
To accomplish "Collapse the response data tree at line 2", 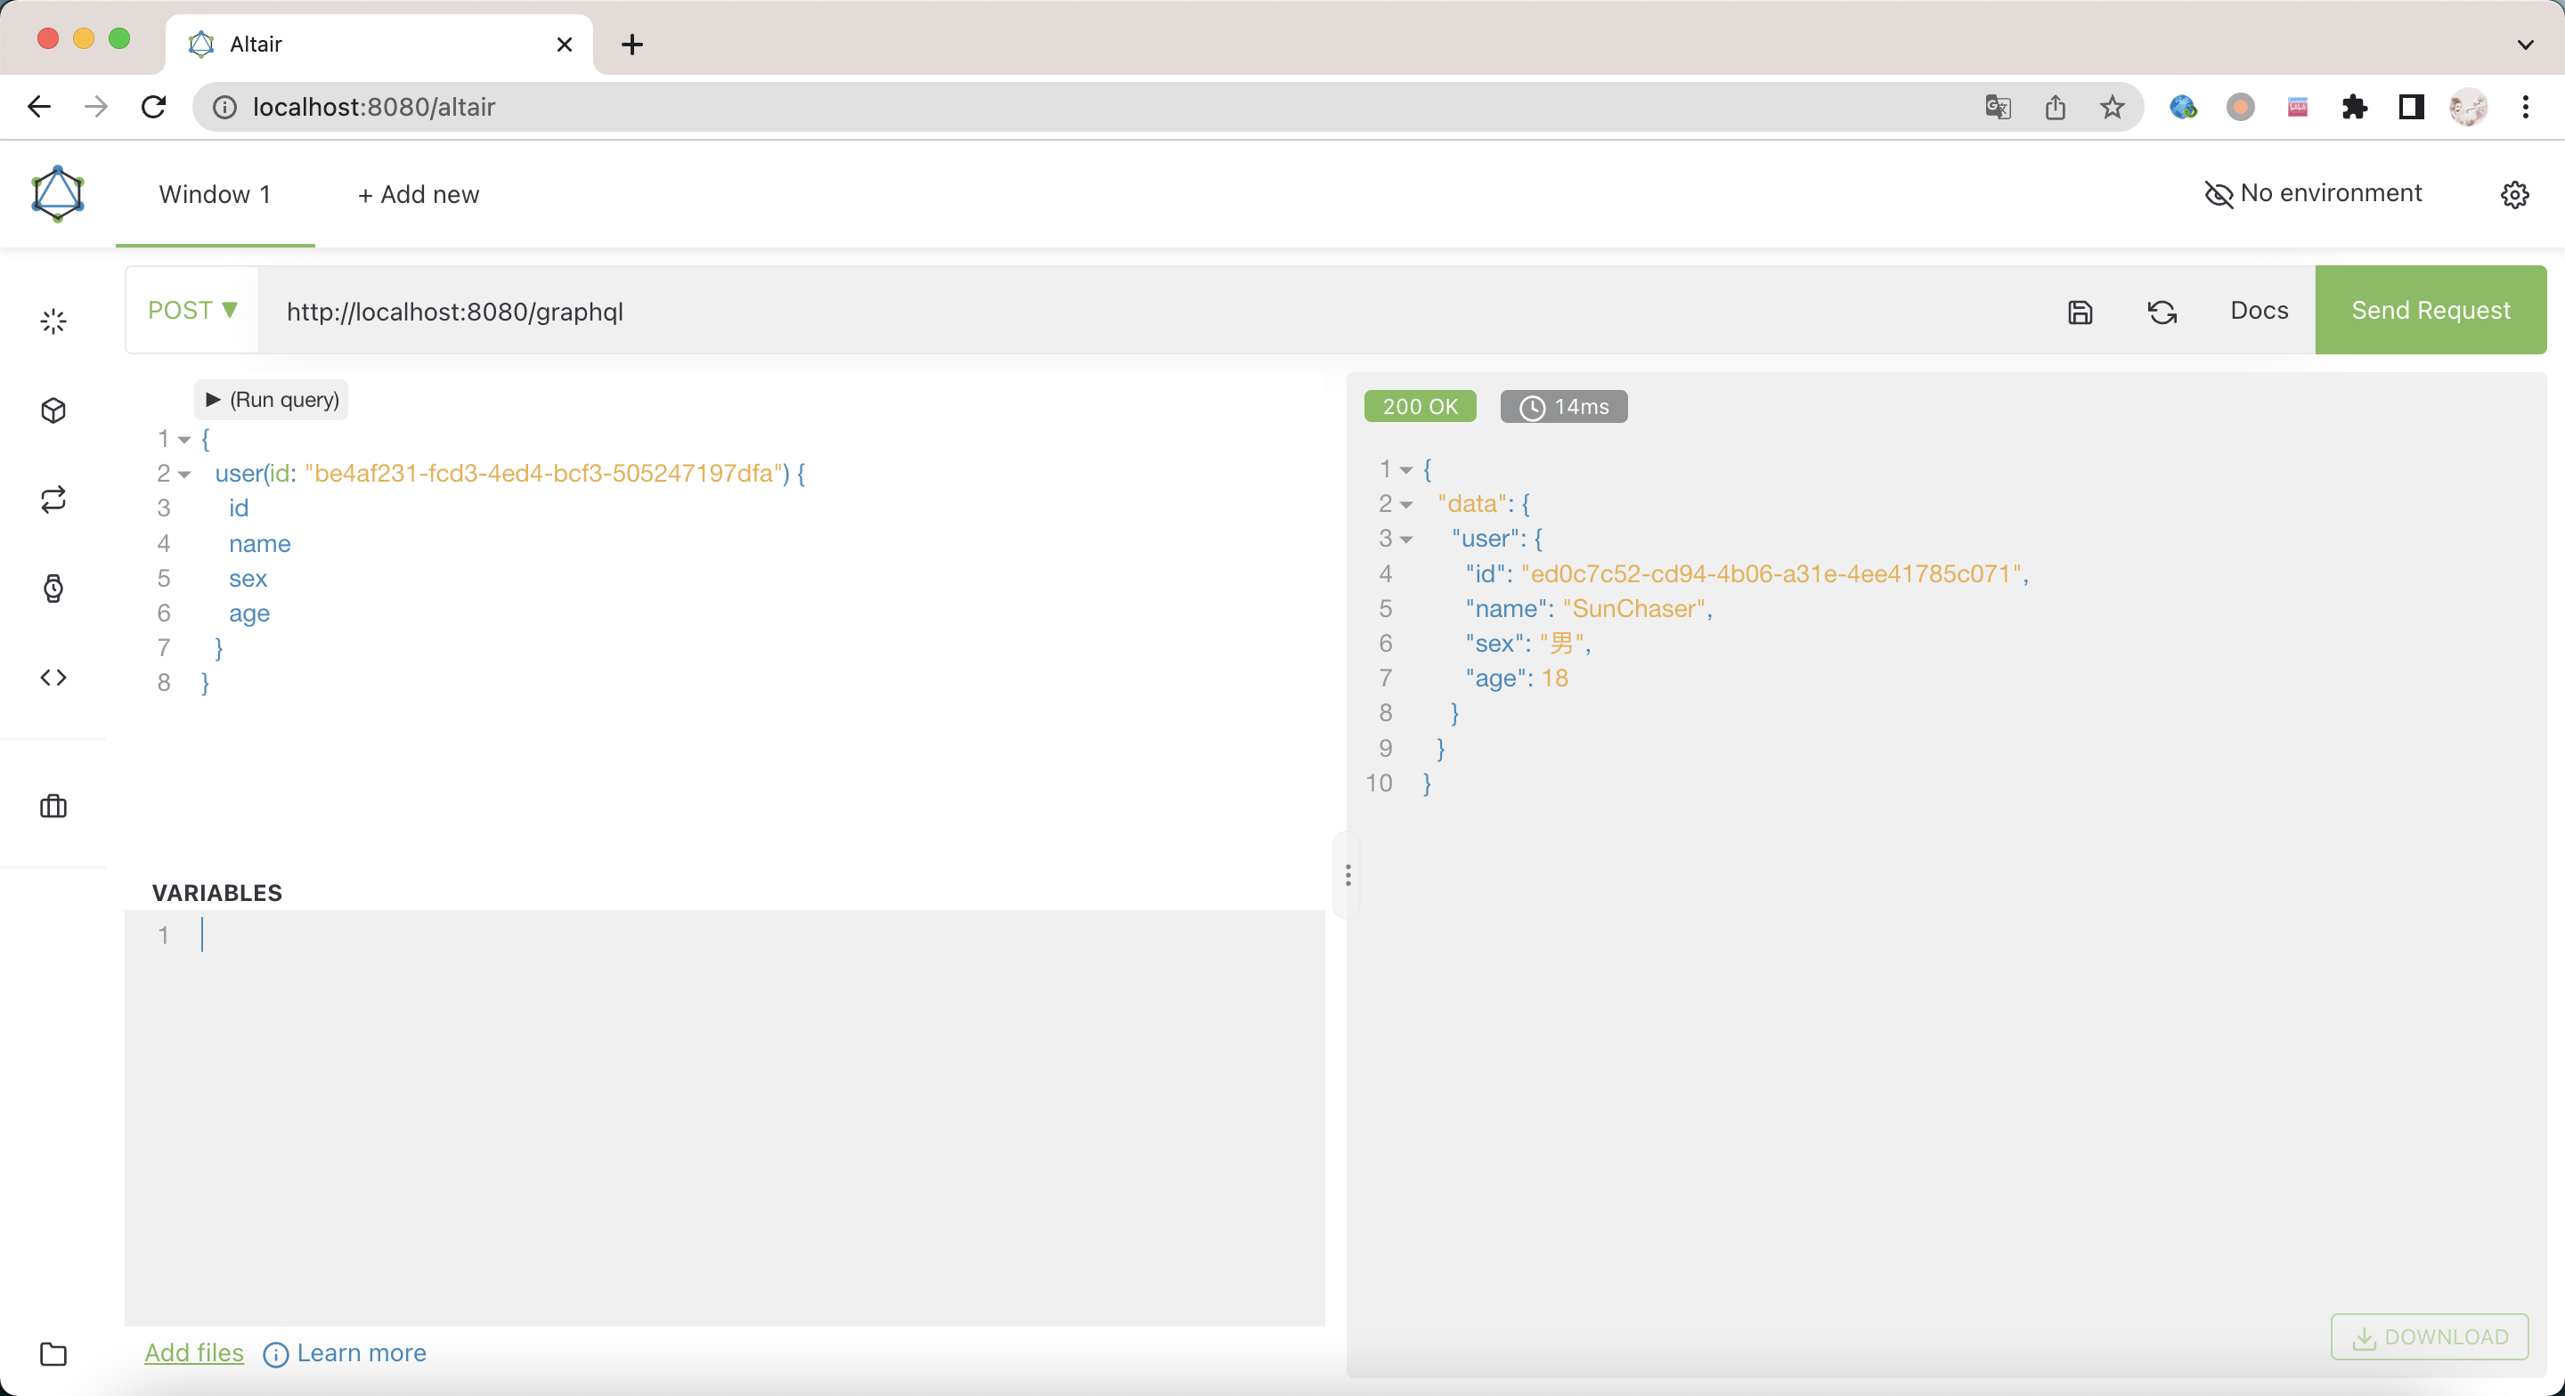I will coord(1405,504).
